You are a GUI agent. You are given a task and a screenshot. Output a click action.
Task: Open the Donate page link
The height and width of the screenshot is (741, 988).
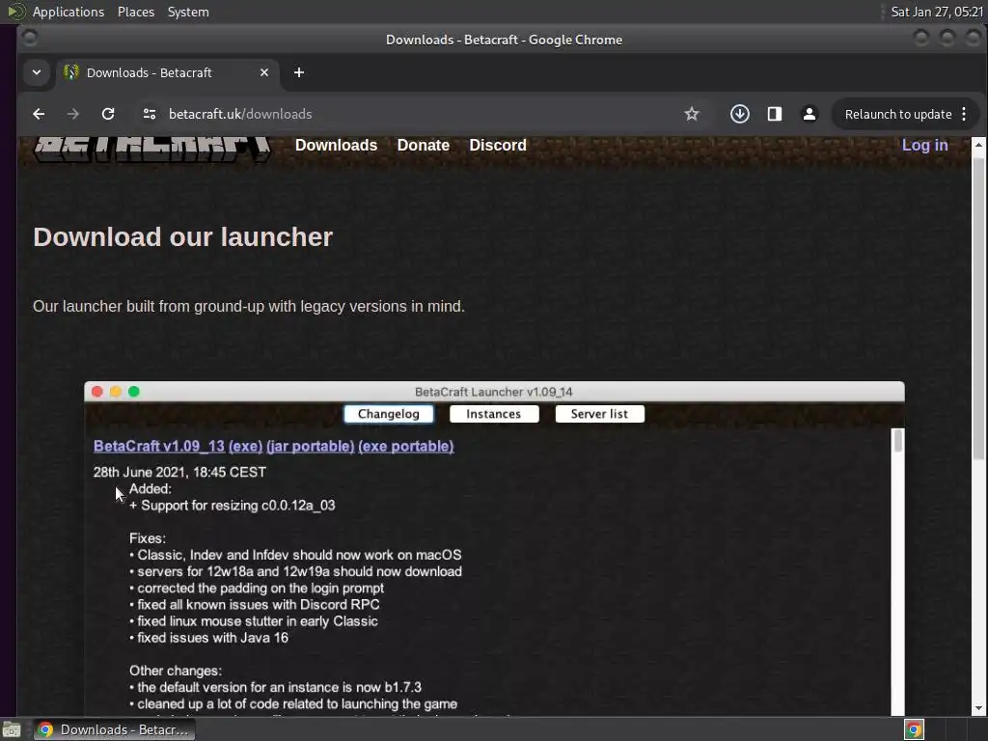click(424, 145)
